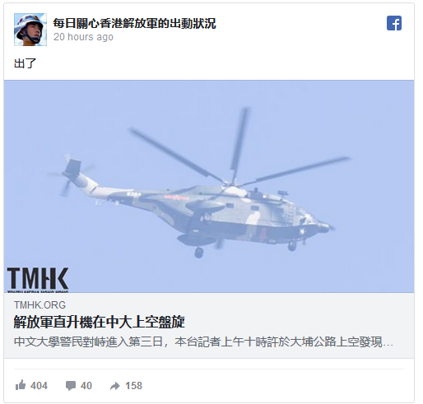423x404 pixels.
Task: Click the article description starting 中文大學警民對峙
Action: 203,342
